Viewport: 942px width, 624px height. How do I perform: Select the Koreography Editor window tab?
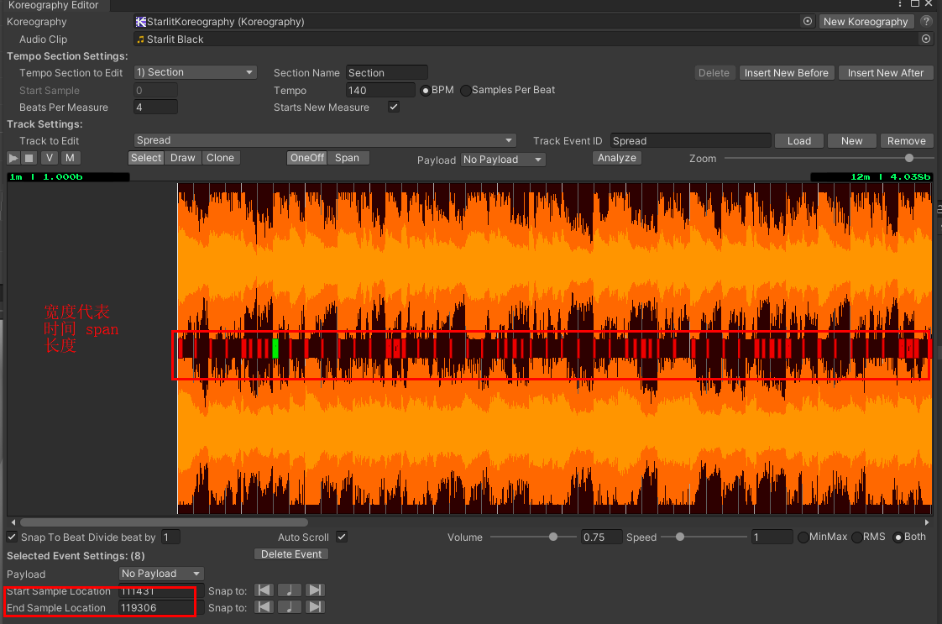(53, 5)
